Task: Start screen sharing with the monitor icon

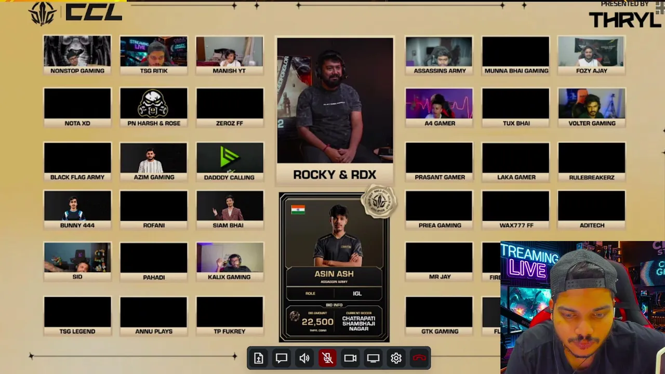Action: (x=373, y=358)
